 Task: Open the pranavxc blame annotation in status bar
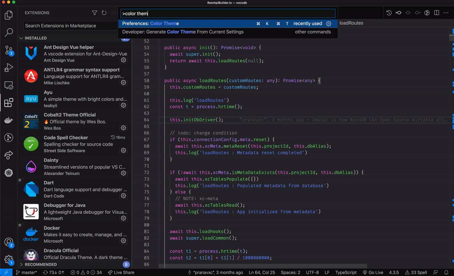pyautogui.click(x=215, y=272)
